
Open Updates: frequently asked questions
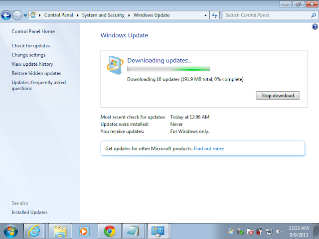pyautogui.click(x=39, y=85)
